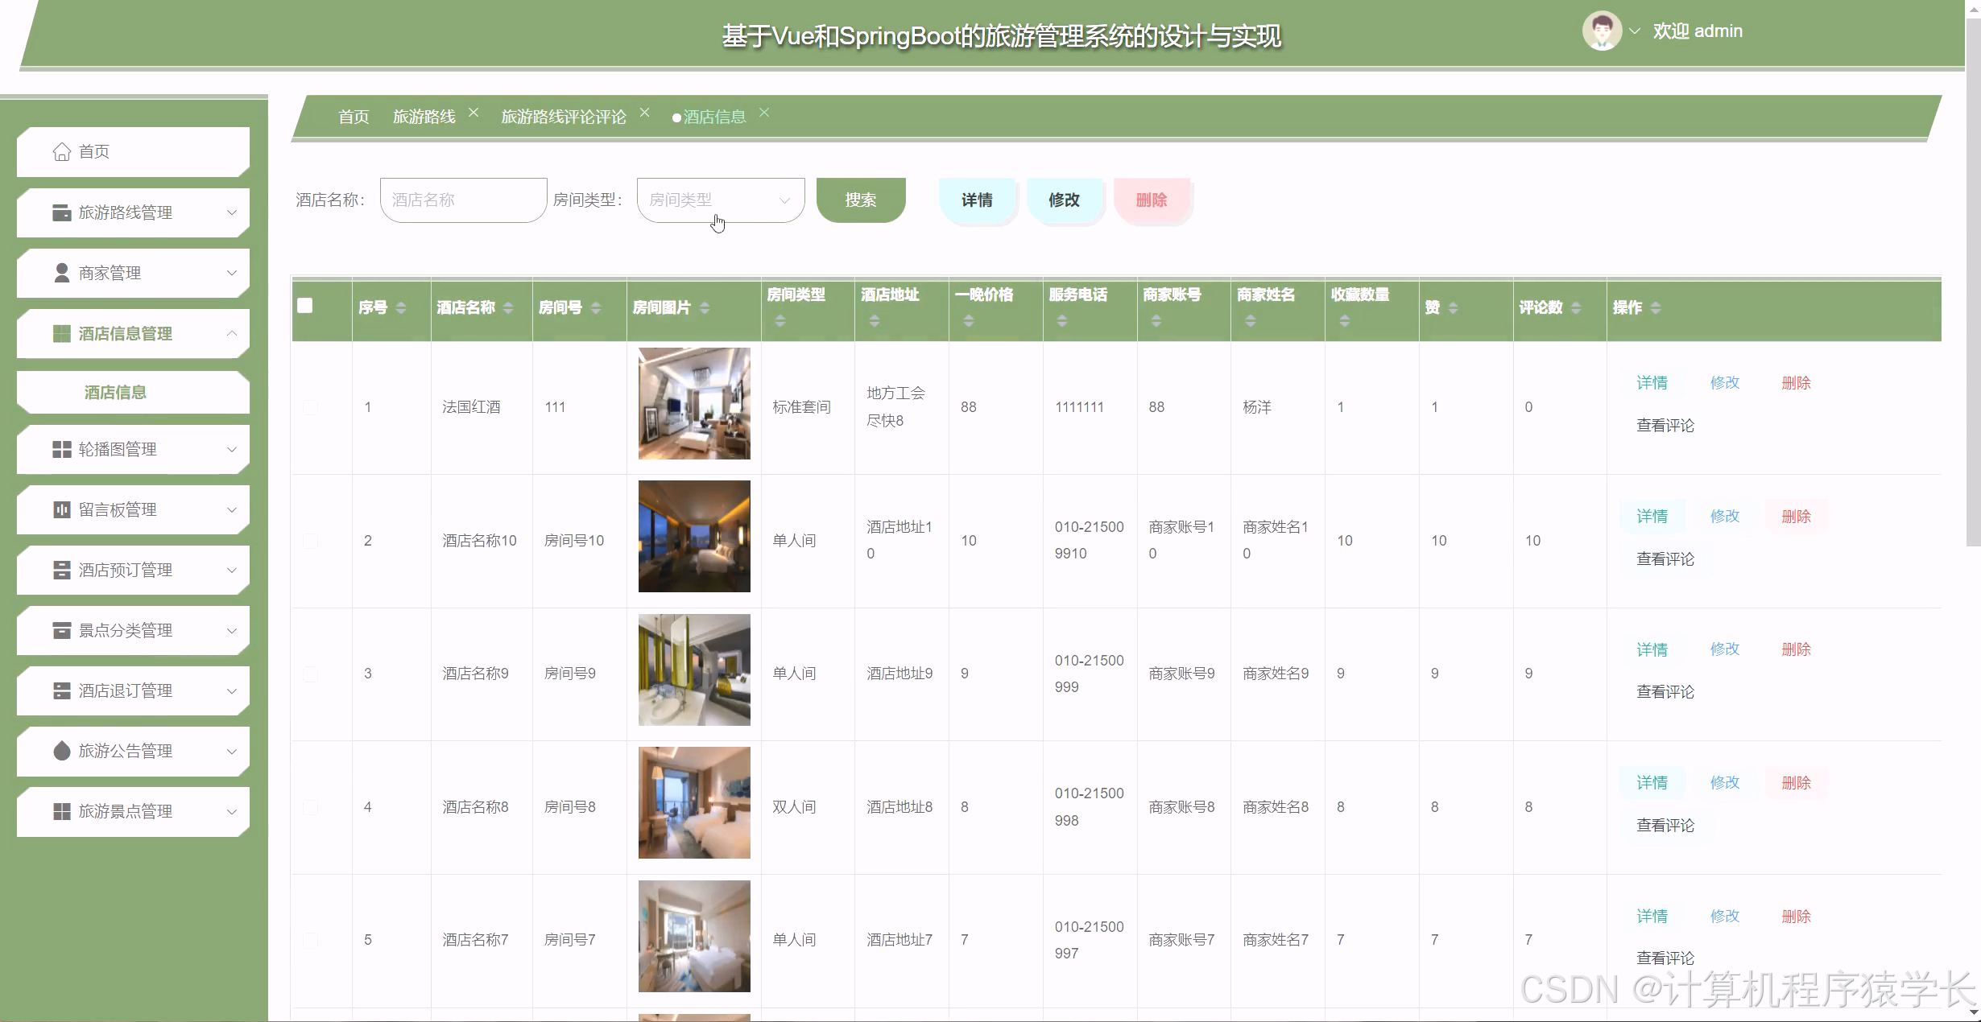1981x1022 pixels.
Task: Click the 酒店名称 search input field
Action: 464,200
